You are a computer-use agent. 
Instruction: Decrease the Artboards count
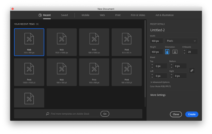pyautogui.click(x=184, y=53)
